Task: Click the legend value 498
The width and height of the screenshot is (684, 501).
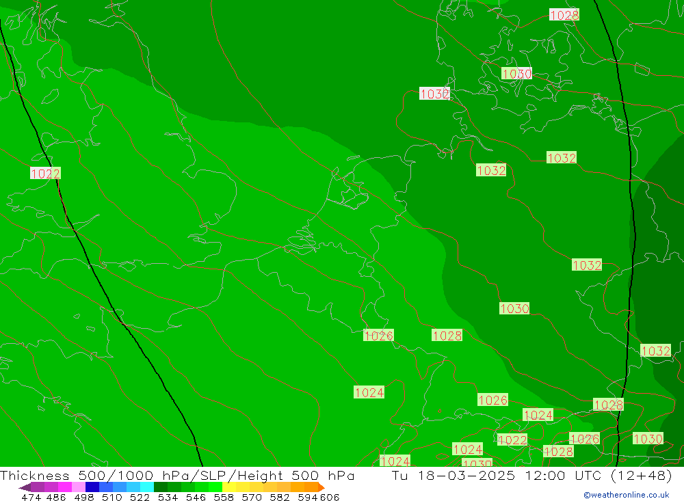Action: point(83,497)
